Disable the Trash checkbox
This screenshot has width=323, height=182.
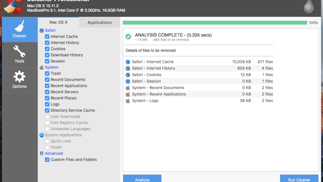tap(47, 73)
